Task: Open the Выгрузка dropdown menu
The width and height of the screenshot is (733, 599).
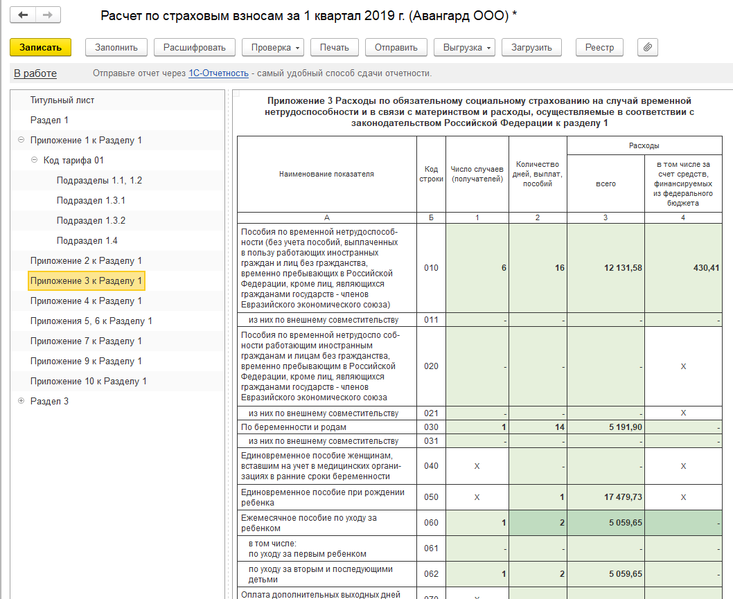Action: click(464, 47)
